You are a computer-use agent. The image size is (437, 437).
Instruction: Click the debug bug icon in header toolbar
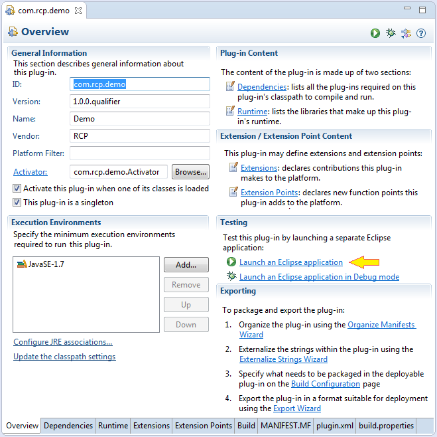click(391, 33)
